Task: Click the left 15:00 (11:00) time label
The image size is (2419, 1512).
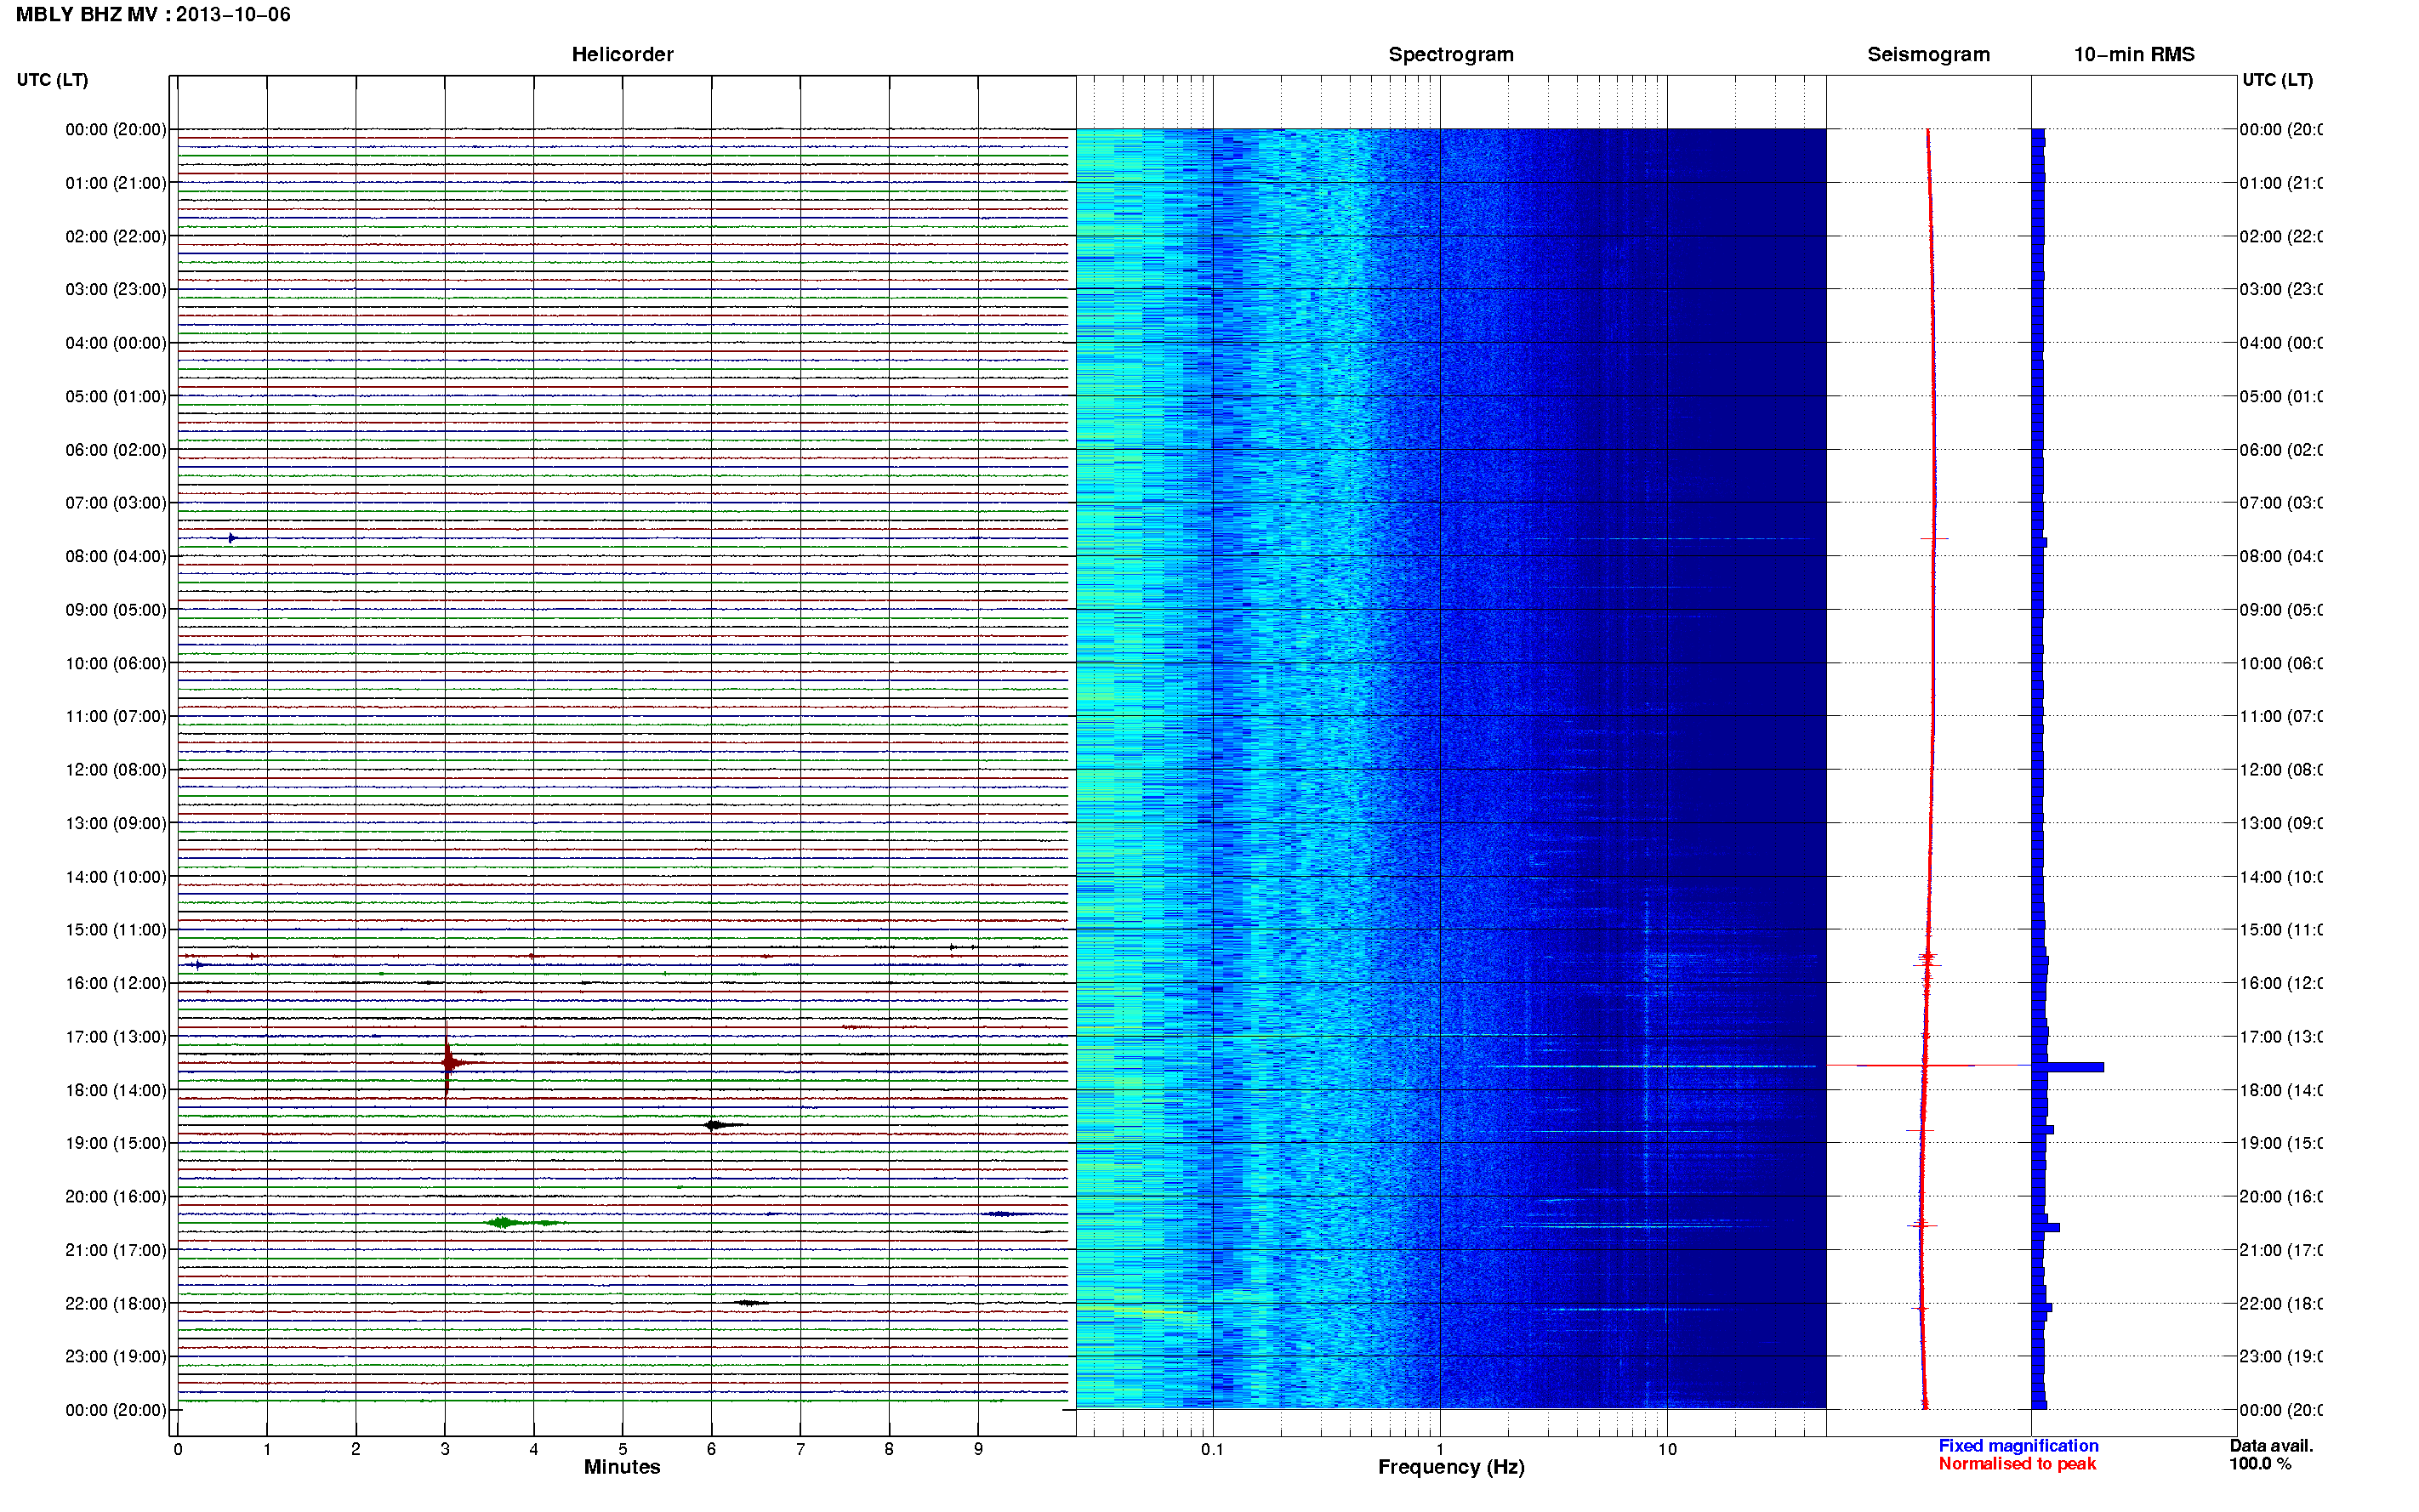Action: click(x=116, y=930)
